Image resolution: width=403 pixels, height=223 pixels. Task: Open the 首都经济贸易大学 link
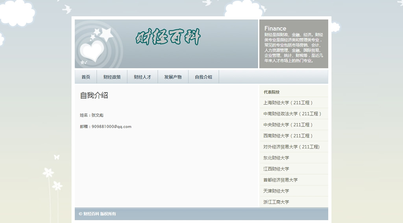pos(281,180)
